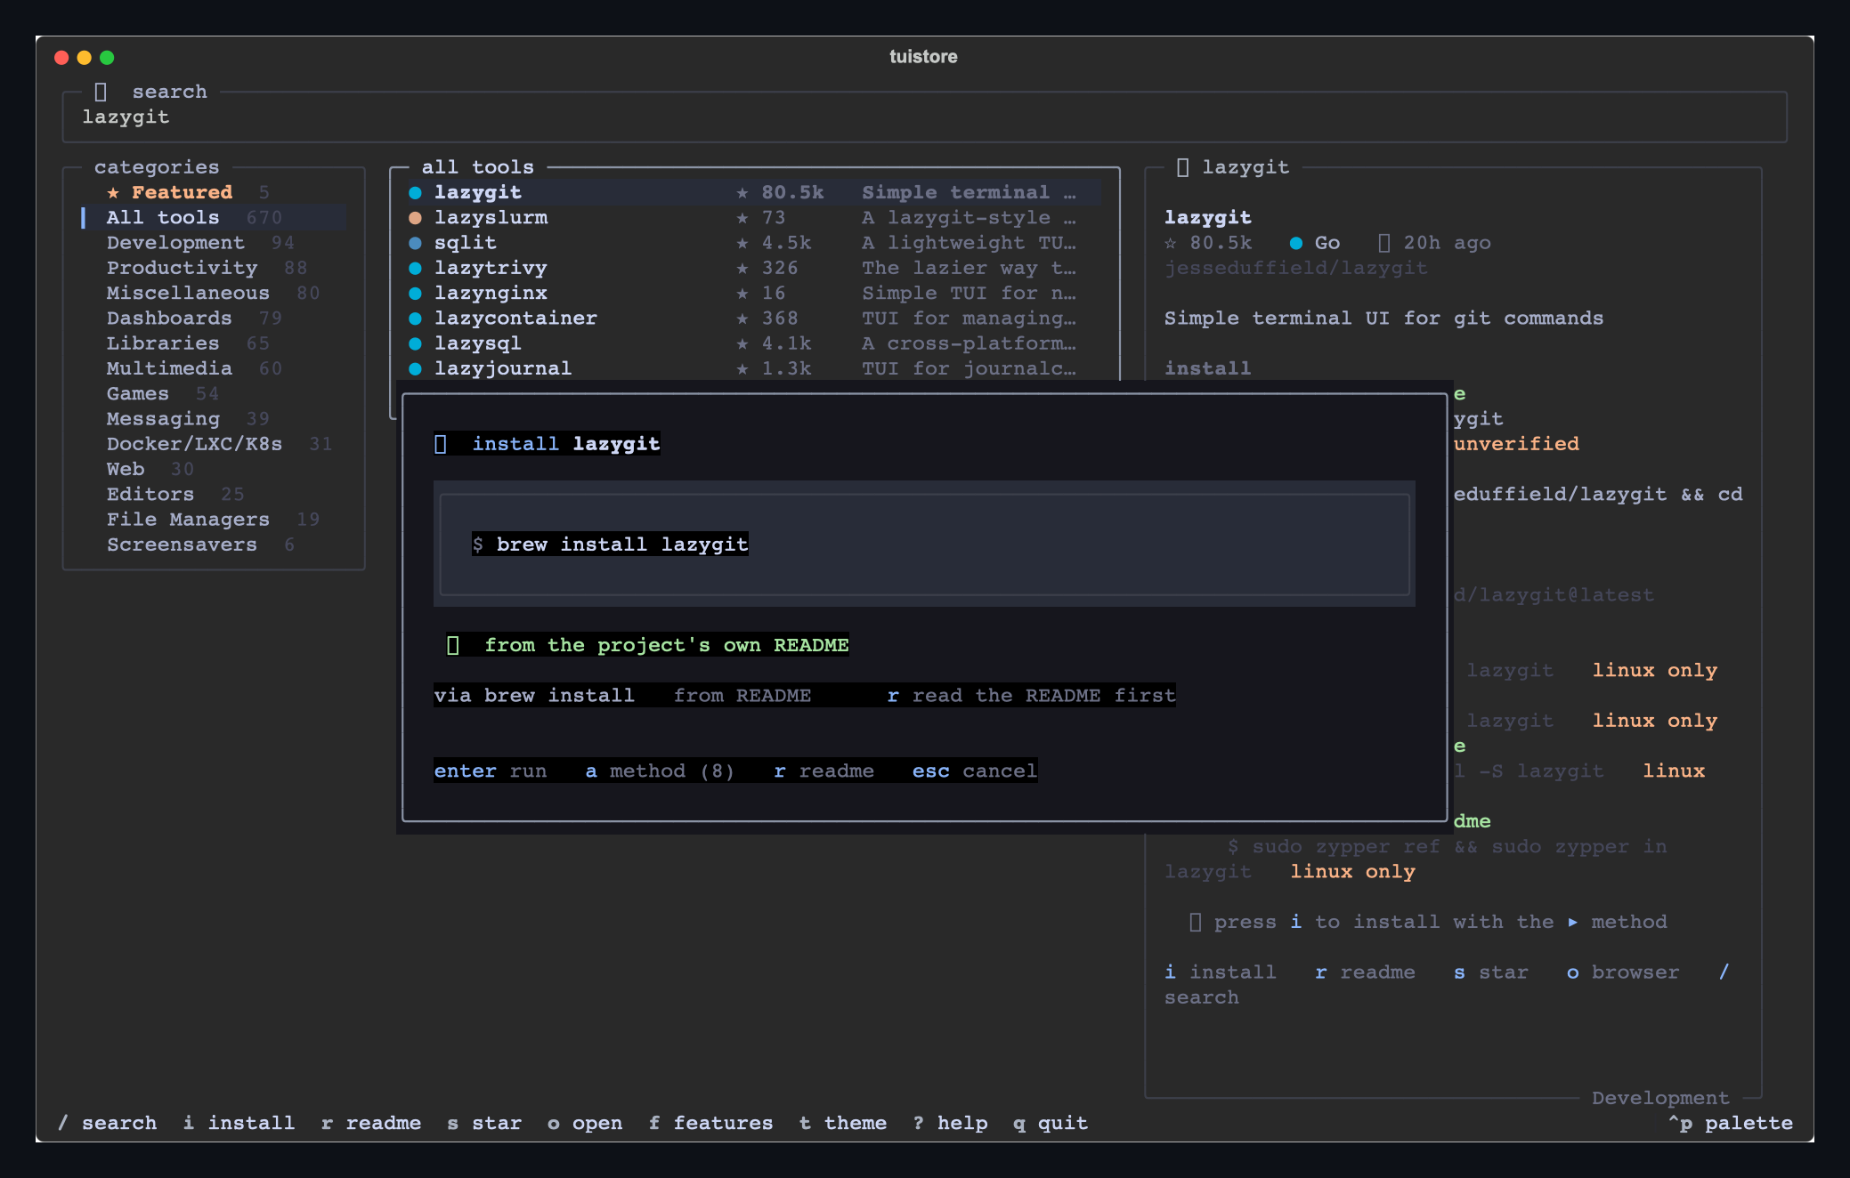
Task: Open the Libraries category
Action: (214, 343)
